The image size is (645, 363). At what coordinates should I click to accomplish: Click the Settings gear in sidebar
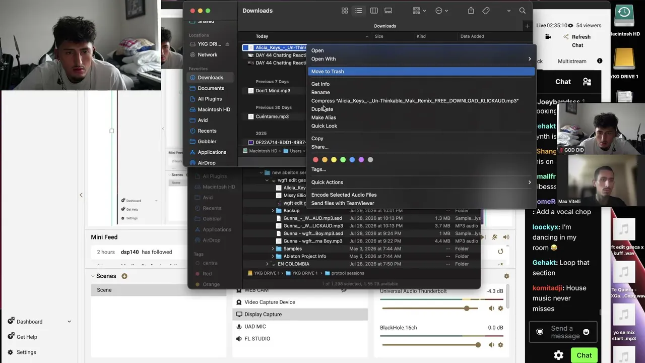pyautogui.click(x=11, y=352)
